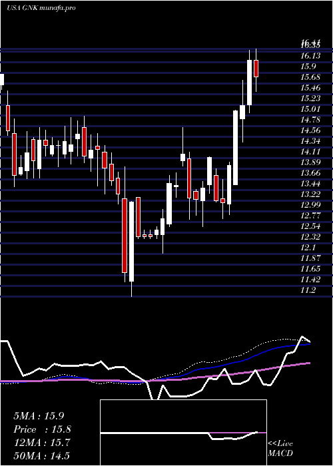Select the 13.89 axis label
The image size is (333, 466).
(x=310, y=162)
